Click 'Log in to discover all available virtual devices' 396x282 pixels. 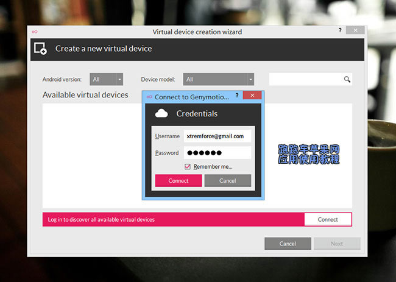[101, 219]
